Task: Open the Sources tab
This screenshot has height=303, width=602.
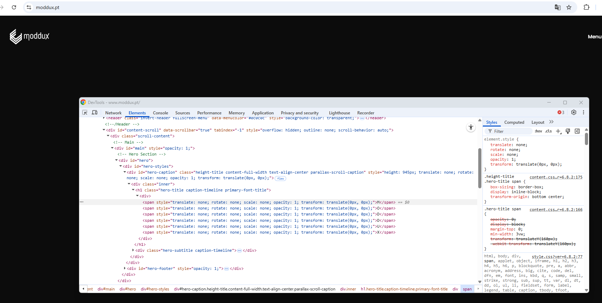Action: [x=183, y=113]
